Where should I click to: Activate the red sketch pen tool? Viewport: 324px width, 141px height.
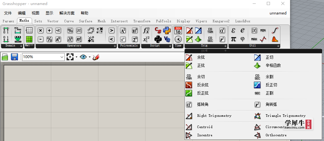(x=96, y=57)
